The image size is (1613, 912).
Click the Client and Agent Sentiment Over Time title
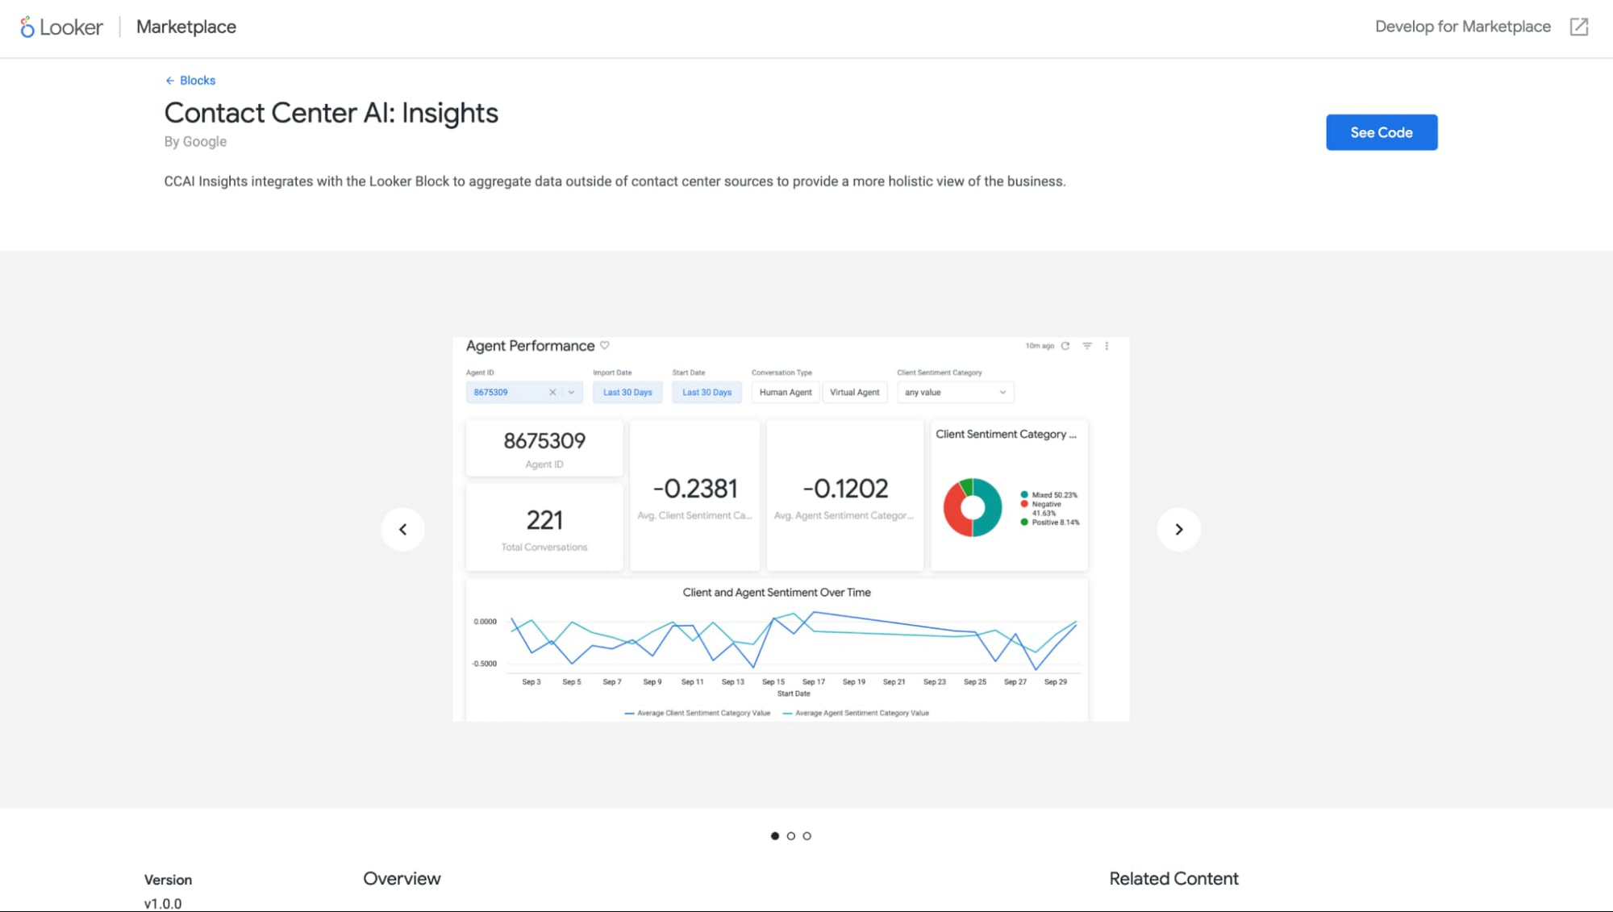click(777, 593)
